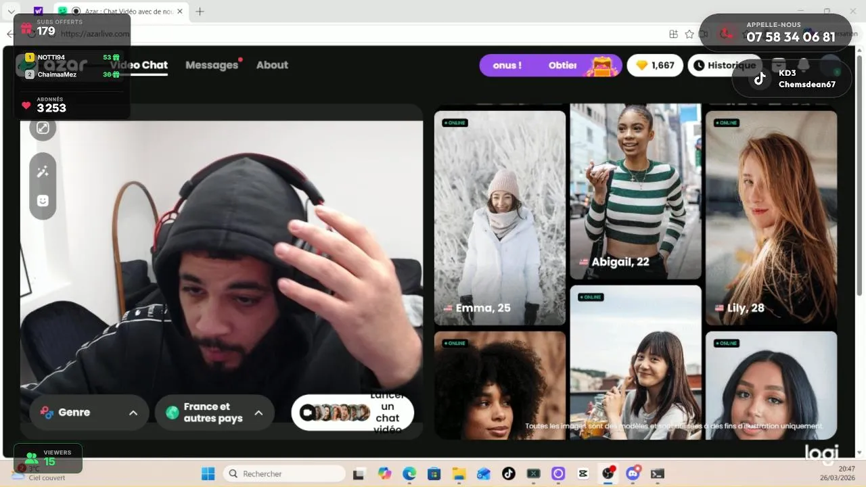Expand France et autres pays dropdown
866x487 pixels.
tap(214, 413)
